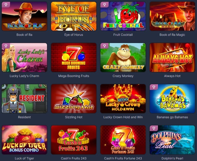Click the Crazy Monkey title label
197x161 pixels.
coord(123,76)
